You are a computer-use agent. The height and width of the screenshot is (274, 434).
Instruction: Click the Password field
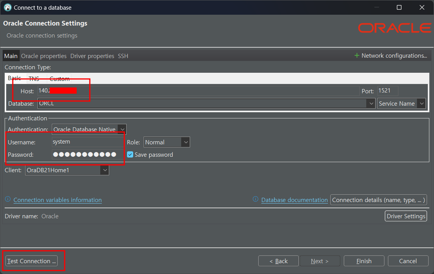coord(88,154)
